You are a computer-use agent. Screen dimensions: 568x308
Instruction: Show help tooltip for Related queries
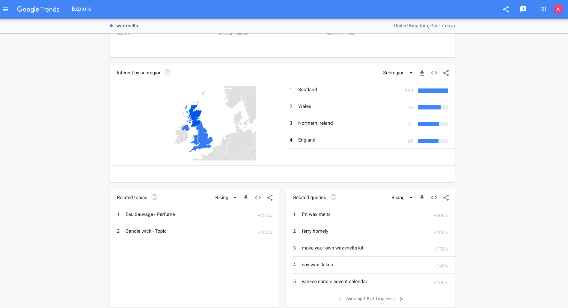333,197
